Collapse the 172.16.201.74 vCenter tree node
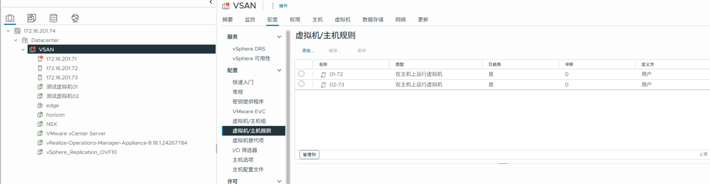This screenshot has width=710, height=184. (x=8, y=31)
